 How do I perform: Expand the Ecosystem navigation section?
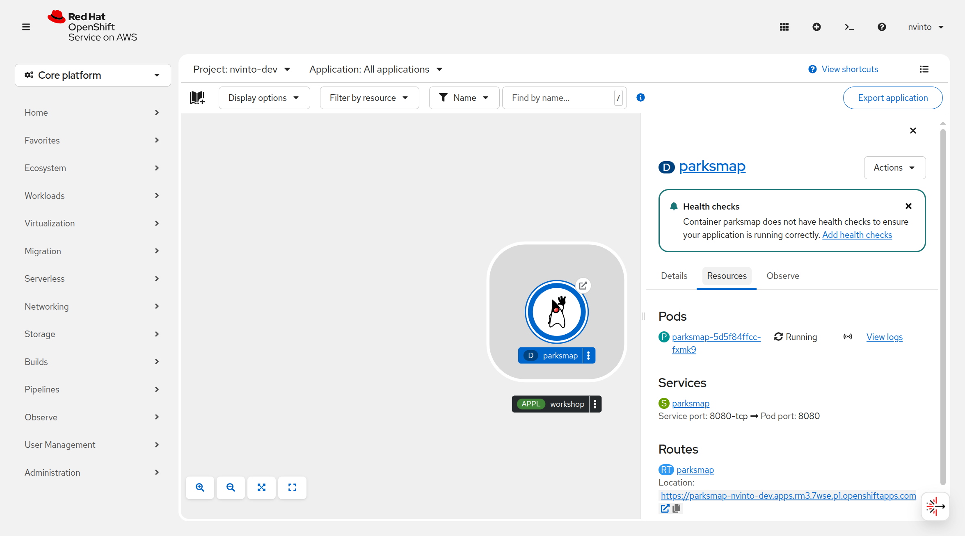(92, 168)
